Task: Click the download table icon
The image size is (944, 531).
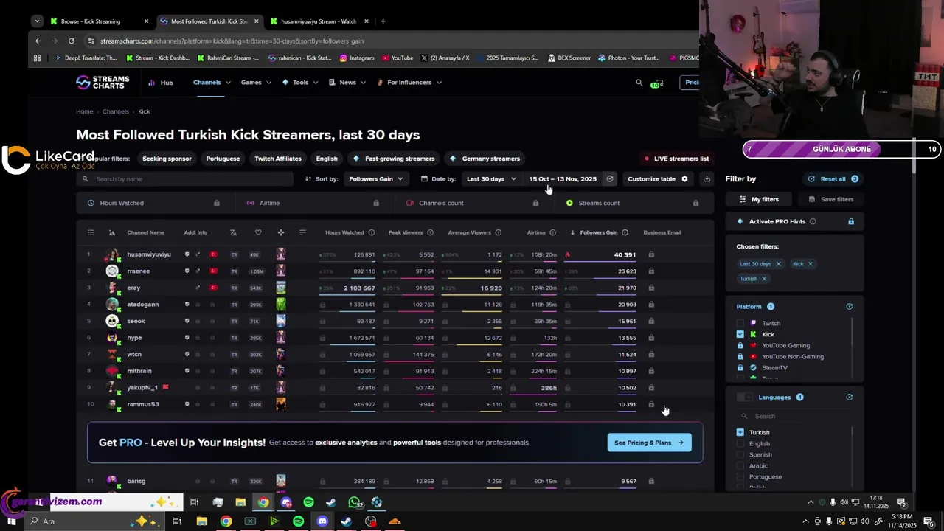Action: (x=707, y=178)
